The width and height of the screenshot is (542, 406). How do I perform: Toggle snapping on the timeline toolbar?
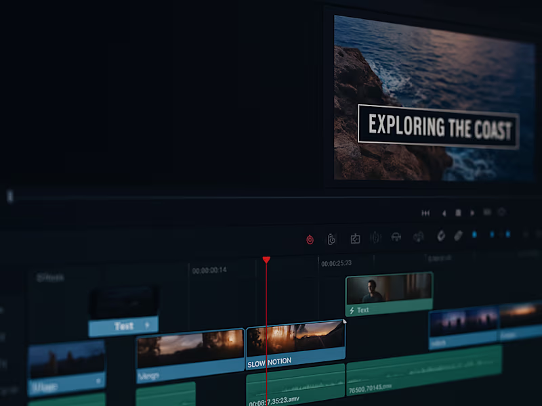click(396, 237)
